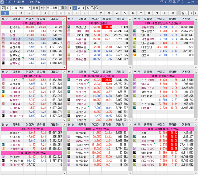Click the 신 badge on the 부산산업 row
Viewport: 198px width, 175px height.
click(69, 27)
